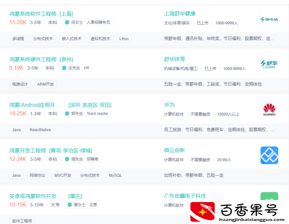This screenshot has width=289, height=224.
Task: Select the ARM开发 tag
Action: coord(45,84)
